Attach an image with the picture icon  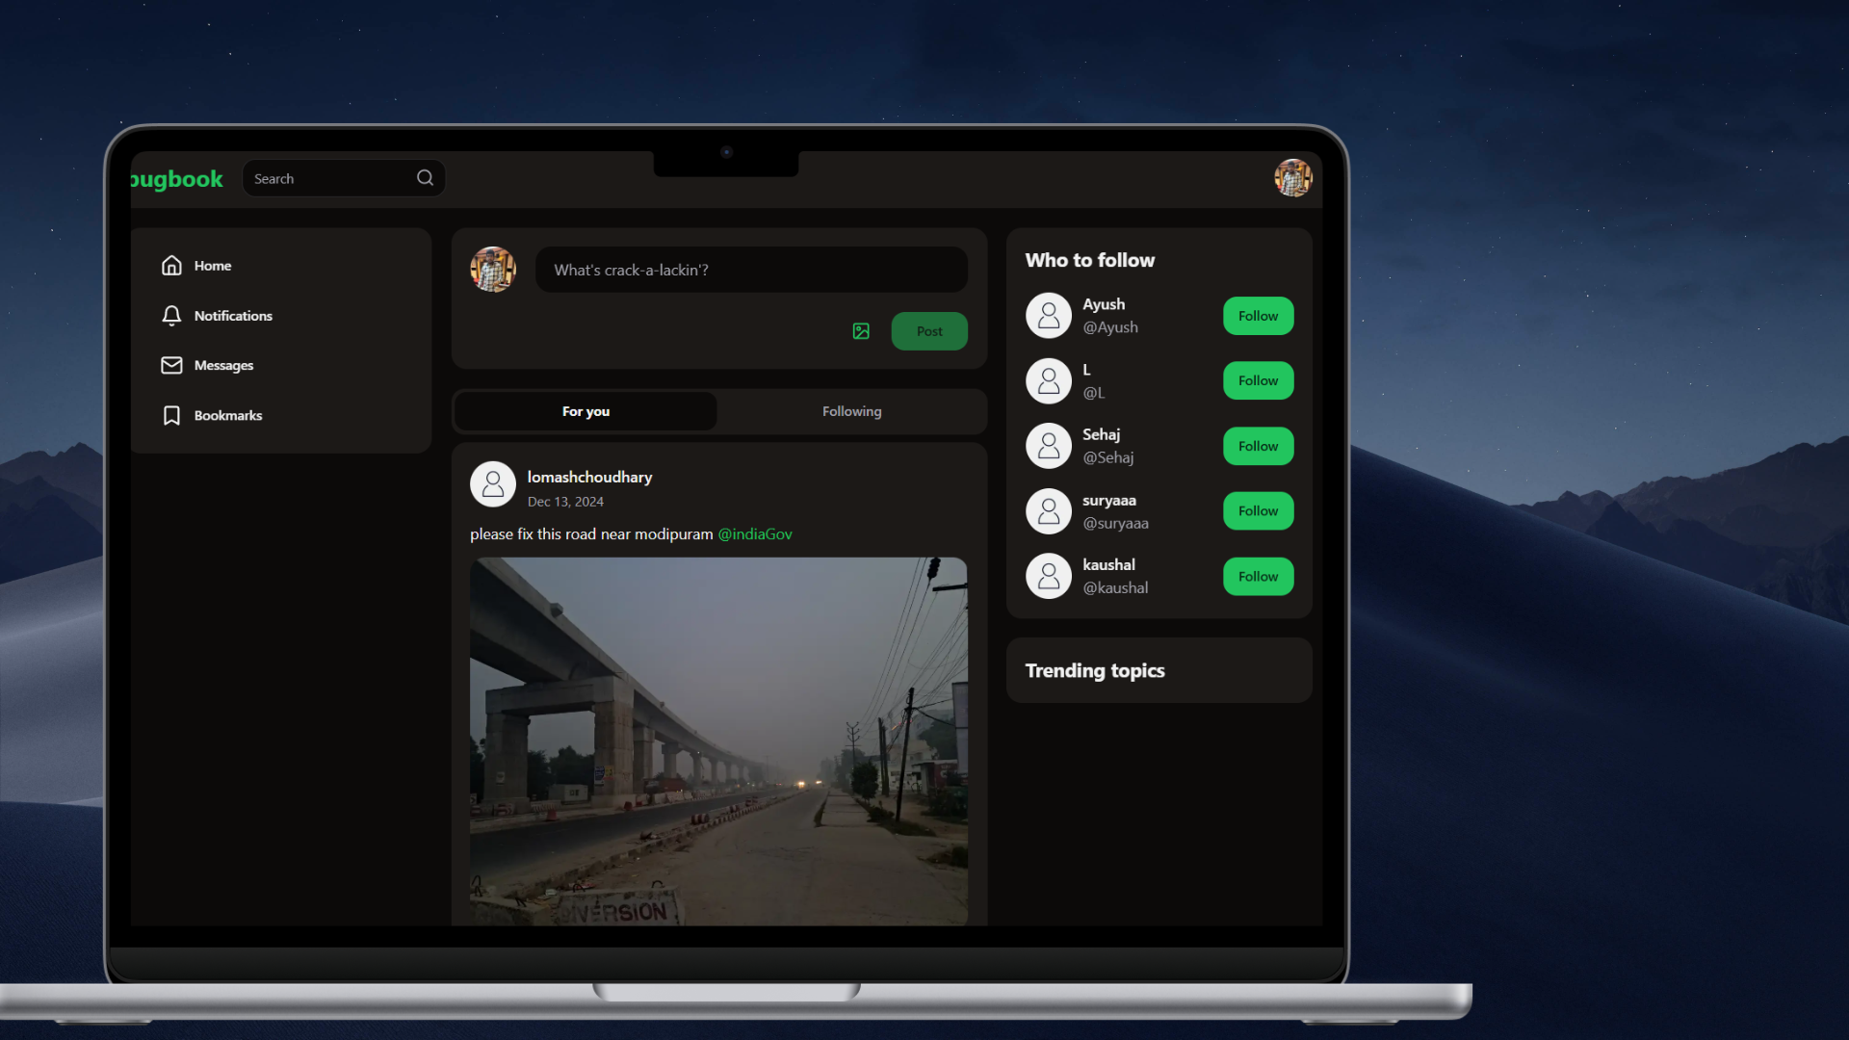click(861, 331)
